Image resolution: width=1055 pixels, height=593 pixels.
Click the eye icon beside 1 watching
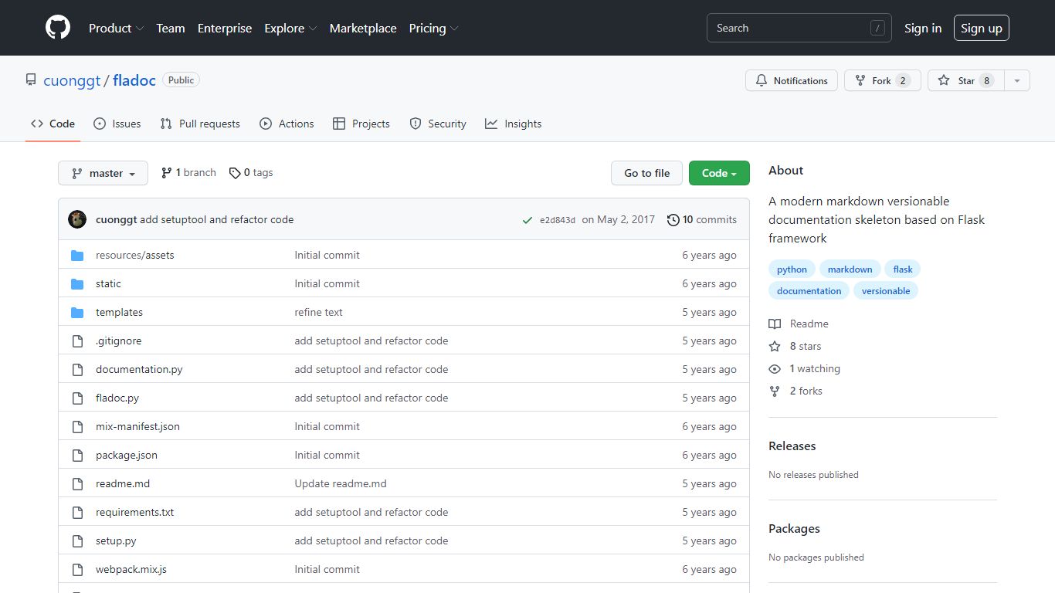pyautogui.click(x=775, y=368)
